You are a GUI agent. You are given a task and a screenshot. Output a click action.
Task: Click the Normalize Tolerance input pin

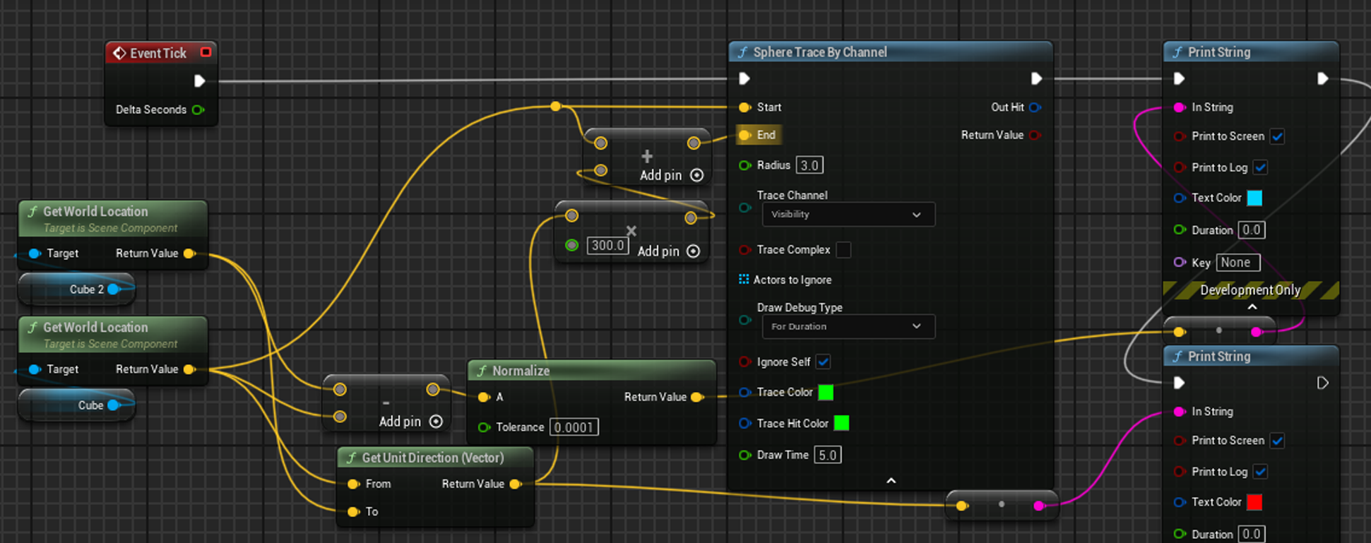click(484, 427)
